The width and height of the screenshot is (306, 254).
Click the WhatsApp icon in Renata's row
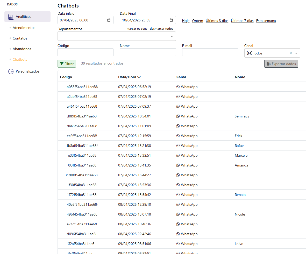tap(178, 195)
